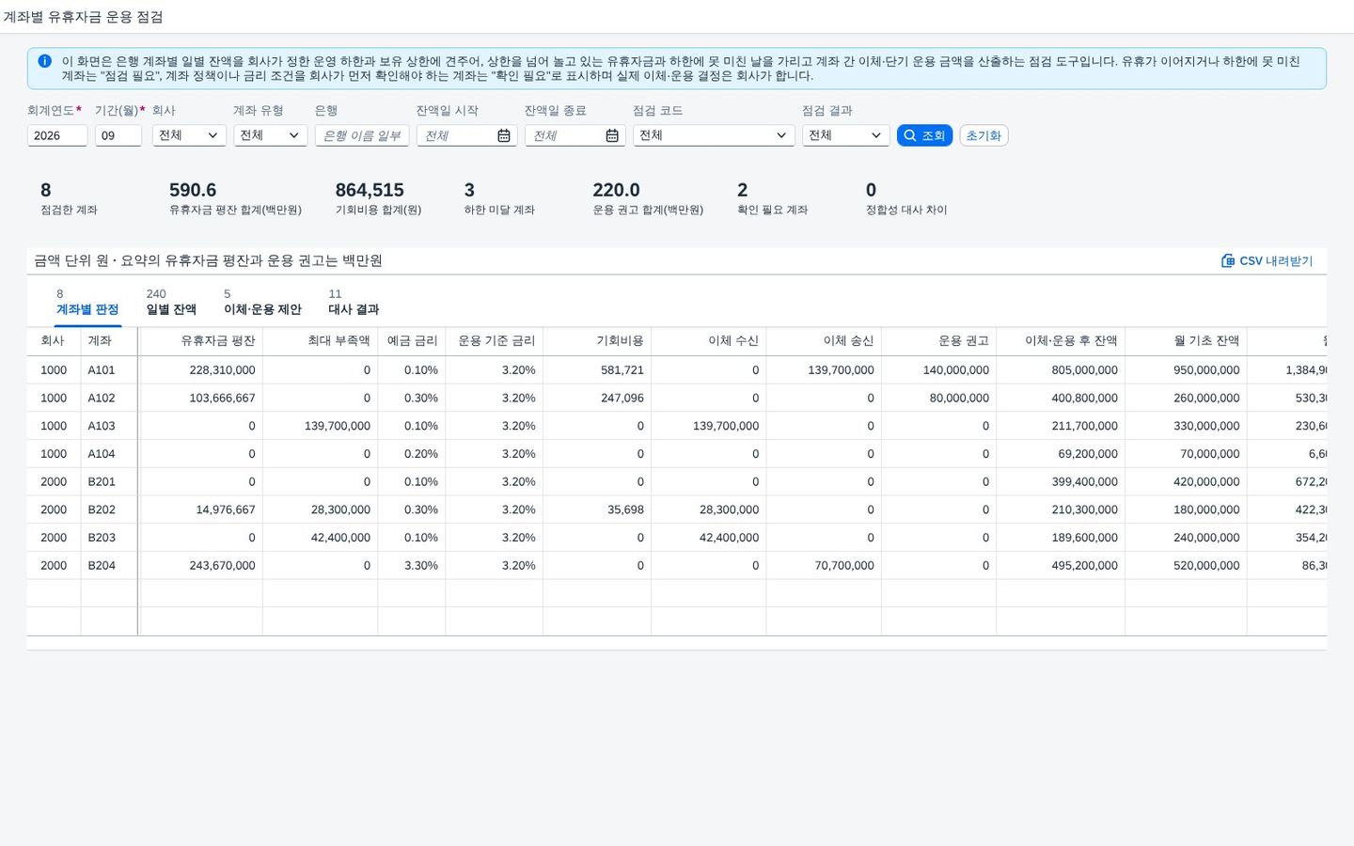Click the 예금 금리 column header

click(x=412, y=341)
